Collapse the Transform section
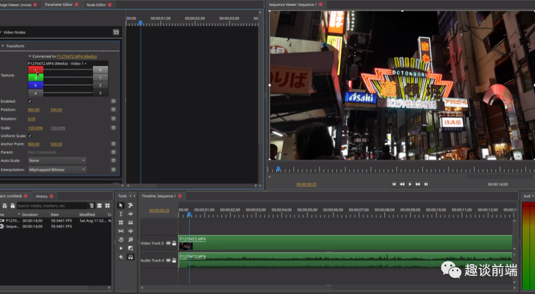The height and width of the screenshot is (294, 535). [2, 46]
